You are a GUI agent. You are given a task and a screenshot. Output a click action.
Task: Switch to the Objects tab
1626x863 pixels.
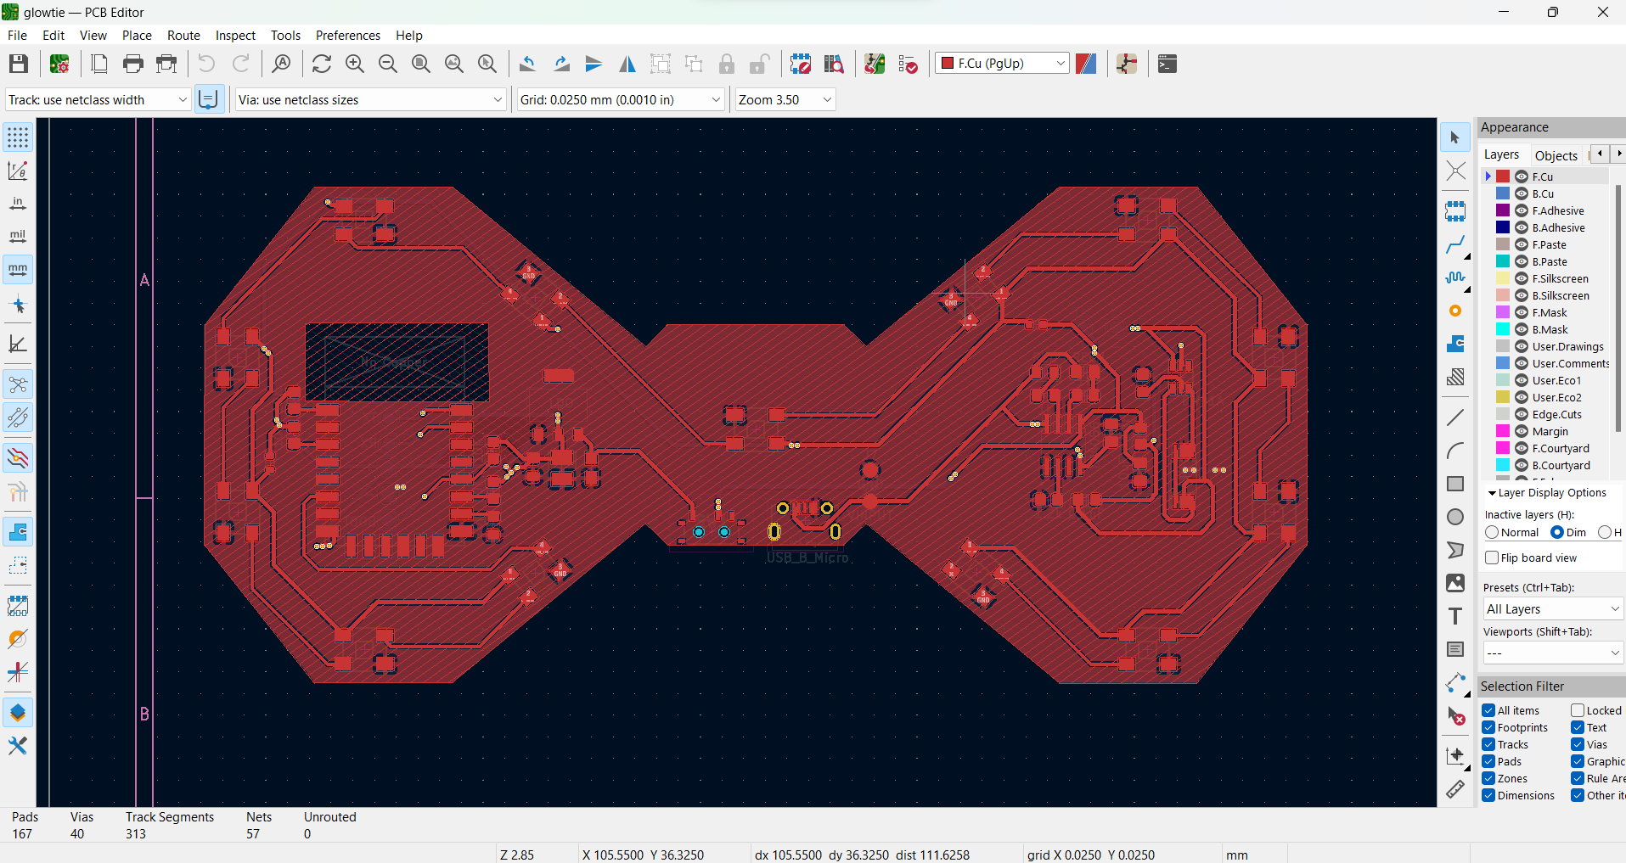point(1556,155)
